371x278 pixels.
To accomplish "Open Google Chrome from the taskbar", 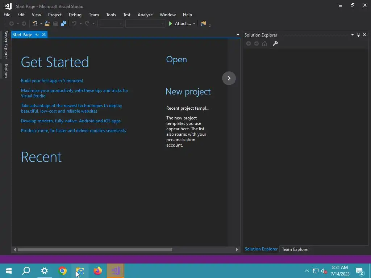I will (x=62, y=271).
